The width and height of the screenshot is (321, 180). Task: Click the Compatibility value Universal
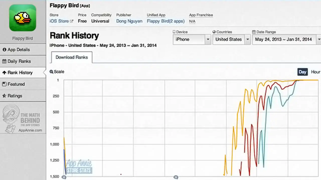pyautogui.click(x=100, y=21)
